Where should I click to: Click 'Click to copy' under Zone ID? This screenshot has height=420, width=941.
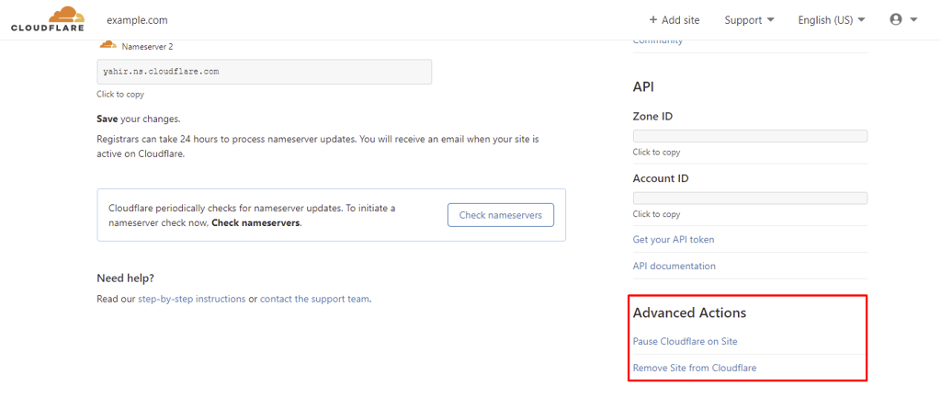tap(656, 153)
